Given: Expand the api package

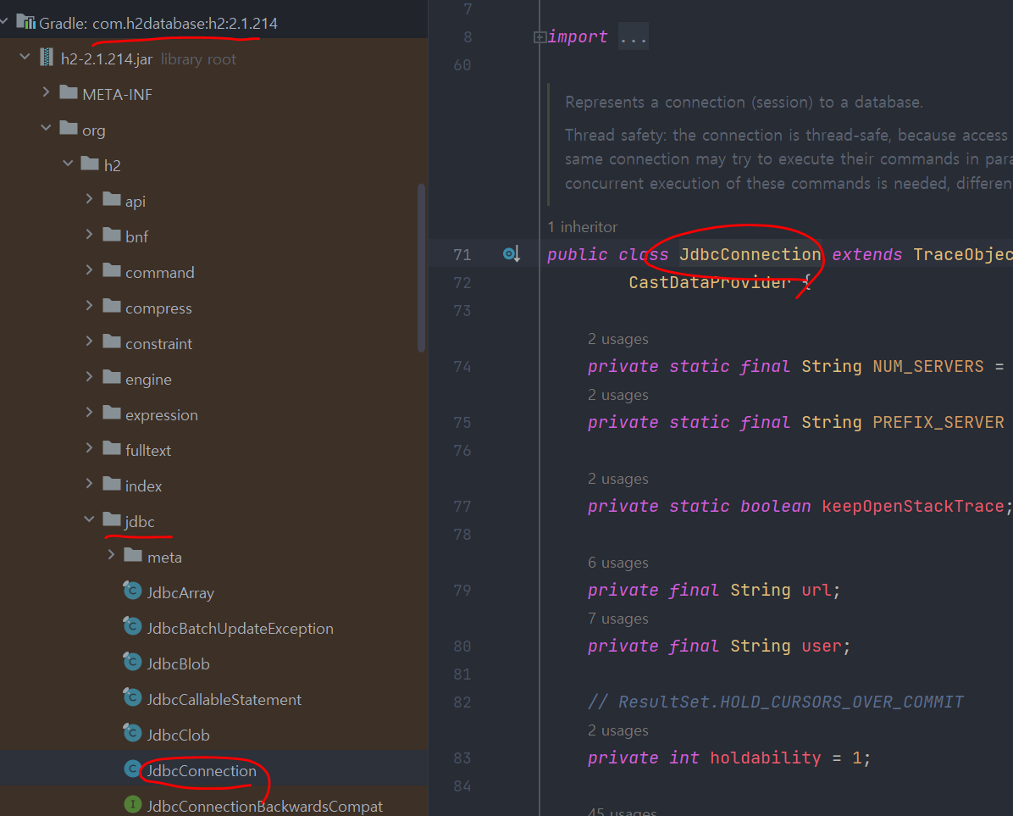Looking at the screenshot, I should tap(89, 199).
